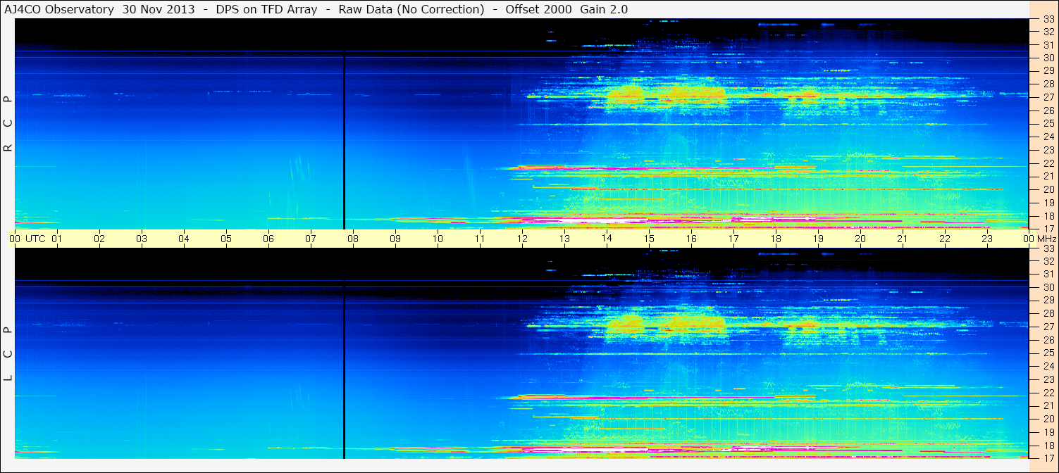Viewport: 1059px width, 473px height.
Task: Click RCP panel 22 MHz scale label
Action: pyautogui.click(x=1048, y=163)
